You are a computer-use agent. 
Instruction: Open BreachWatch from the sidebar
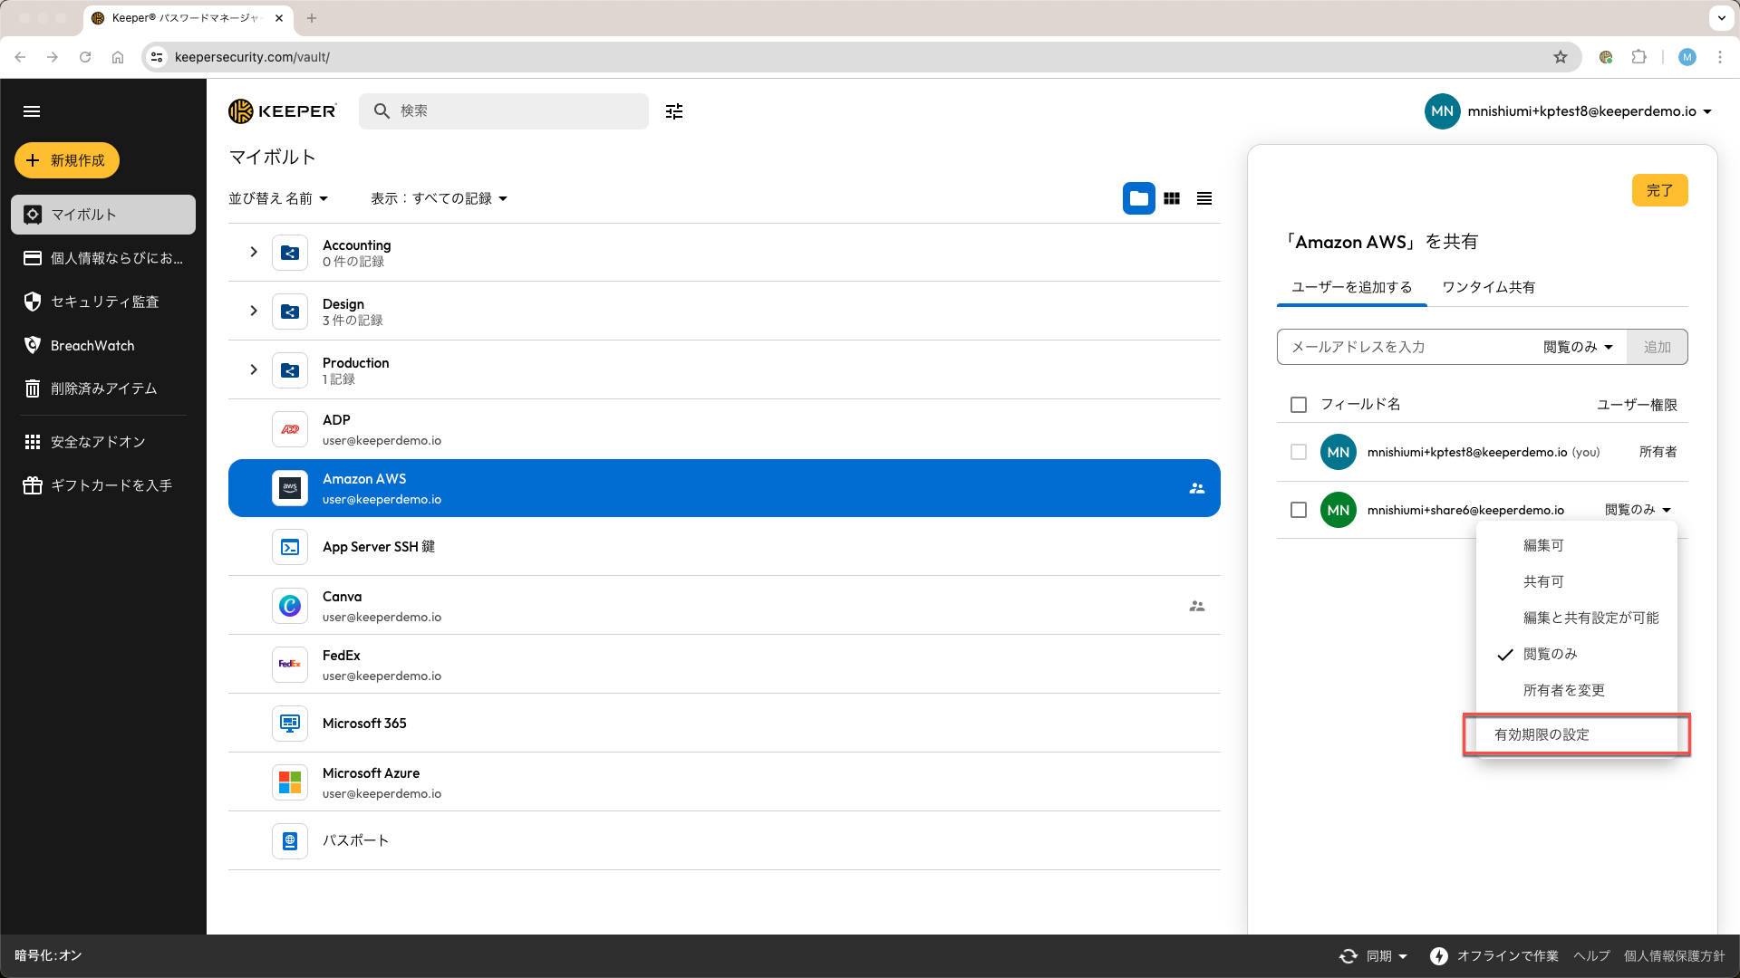coord(92,346)
